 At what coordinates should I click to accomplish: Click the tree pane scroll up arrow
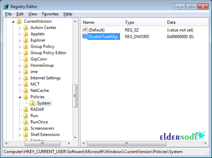pyautogui.click(x=75, y=21)
